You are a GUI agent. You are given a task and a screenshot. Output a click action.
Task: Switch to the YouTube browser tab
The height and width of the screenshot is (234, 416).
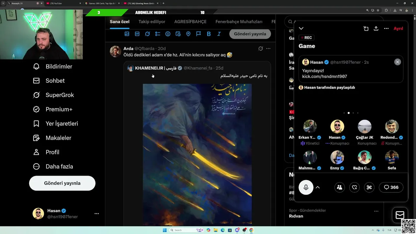coord(63,3)
